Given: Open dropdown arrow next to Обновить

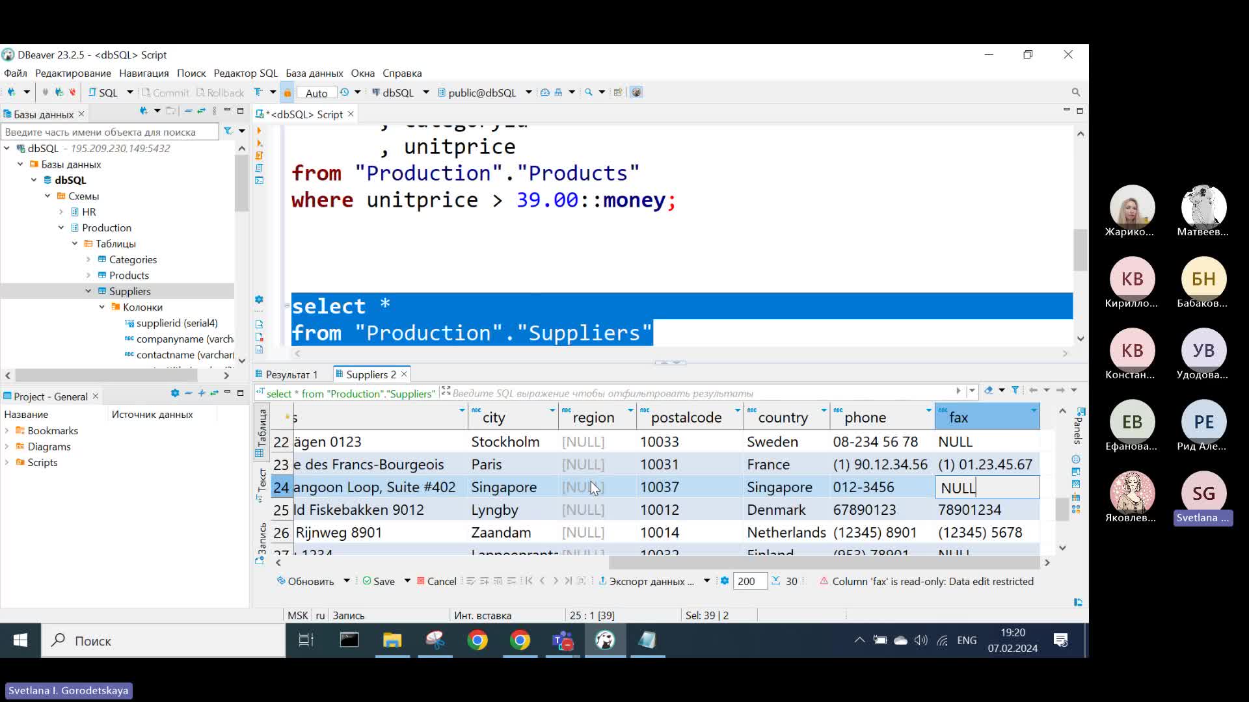Looking at the screenshot, I should [347, 581].
